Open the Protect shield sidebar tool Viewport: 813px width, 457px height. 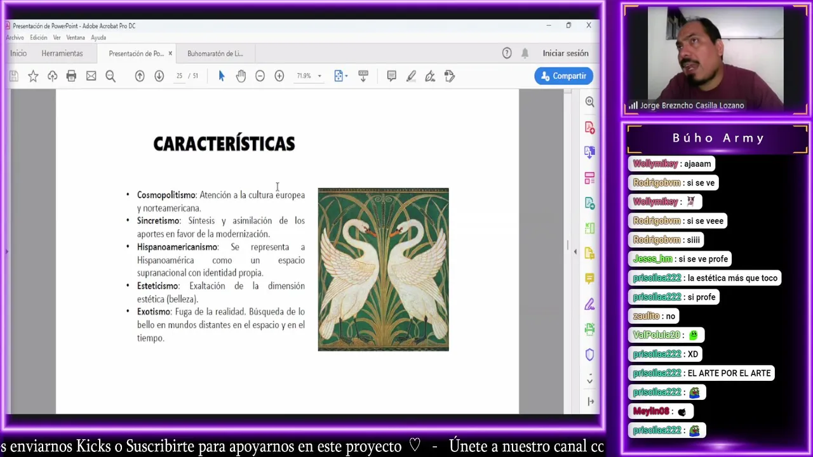click(x=589, y=355)
